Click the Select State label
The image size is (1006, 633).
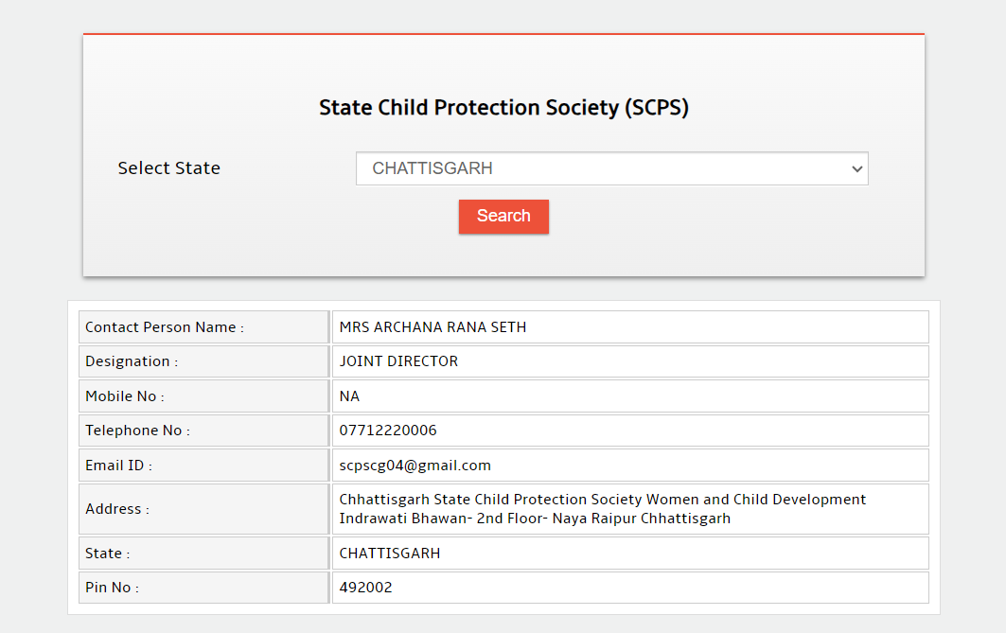tap(168, 168)
